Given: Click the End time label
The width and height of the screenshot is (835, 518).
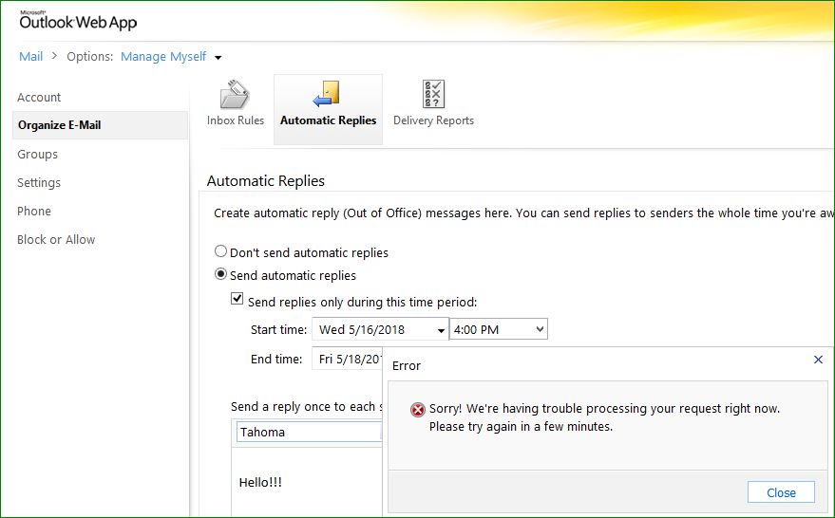Looking at the screenshot, I should click(276, 360).
